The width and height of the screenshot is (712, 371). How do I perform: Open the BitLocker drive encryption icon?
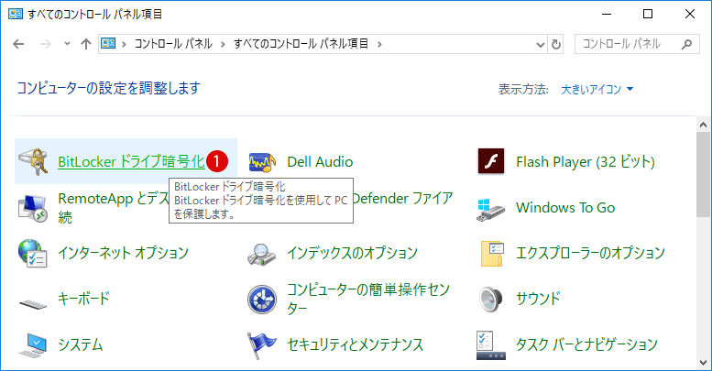(x=33, y=161)
